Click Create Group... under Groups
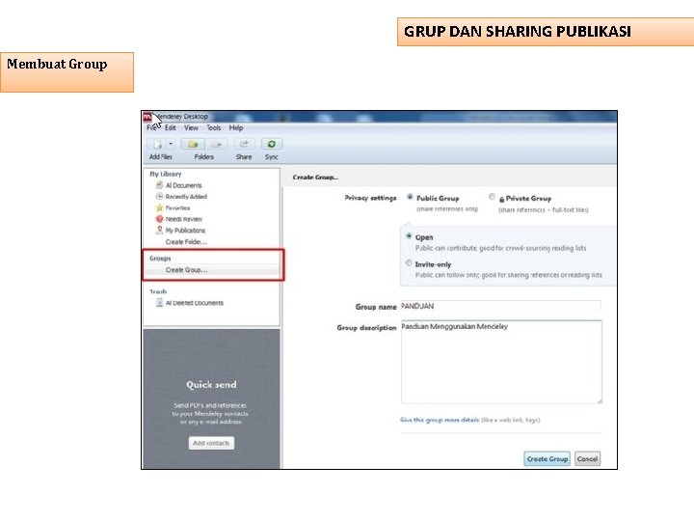 186,270
